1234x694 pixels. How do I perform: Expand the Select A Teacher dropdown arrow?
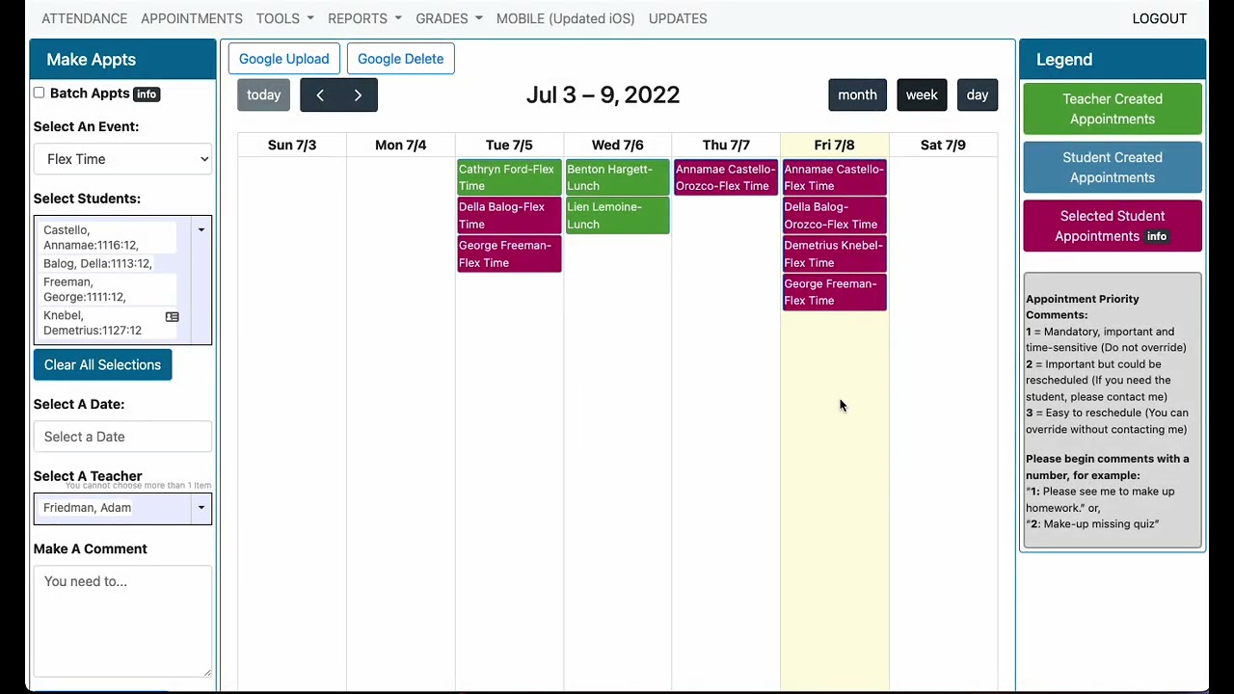201,508
